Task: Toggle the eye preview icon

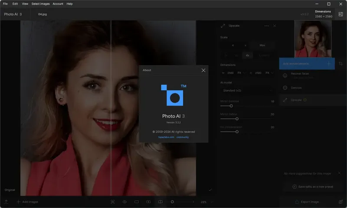Action: tap(124, 202)
